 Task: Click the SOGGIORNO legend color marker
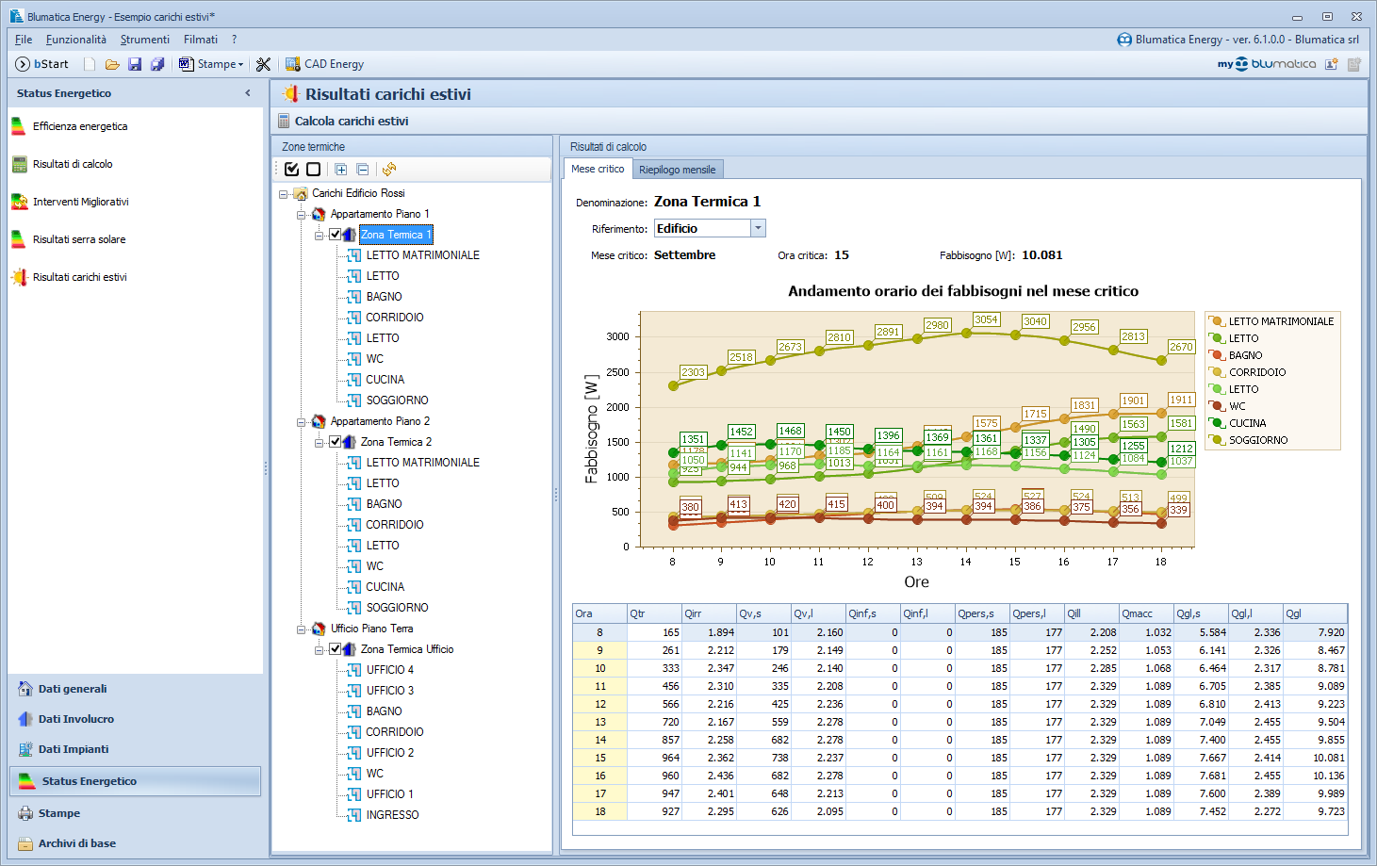click(x=1218, y=440)
